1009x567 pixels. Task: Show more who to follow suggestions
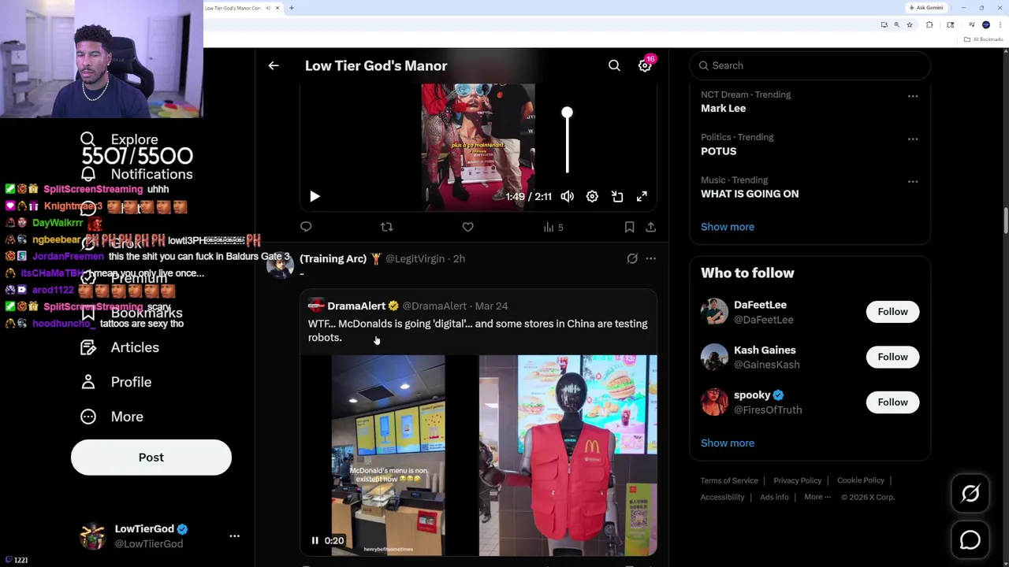click(x=727, y=443)
